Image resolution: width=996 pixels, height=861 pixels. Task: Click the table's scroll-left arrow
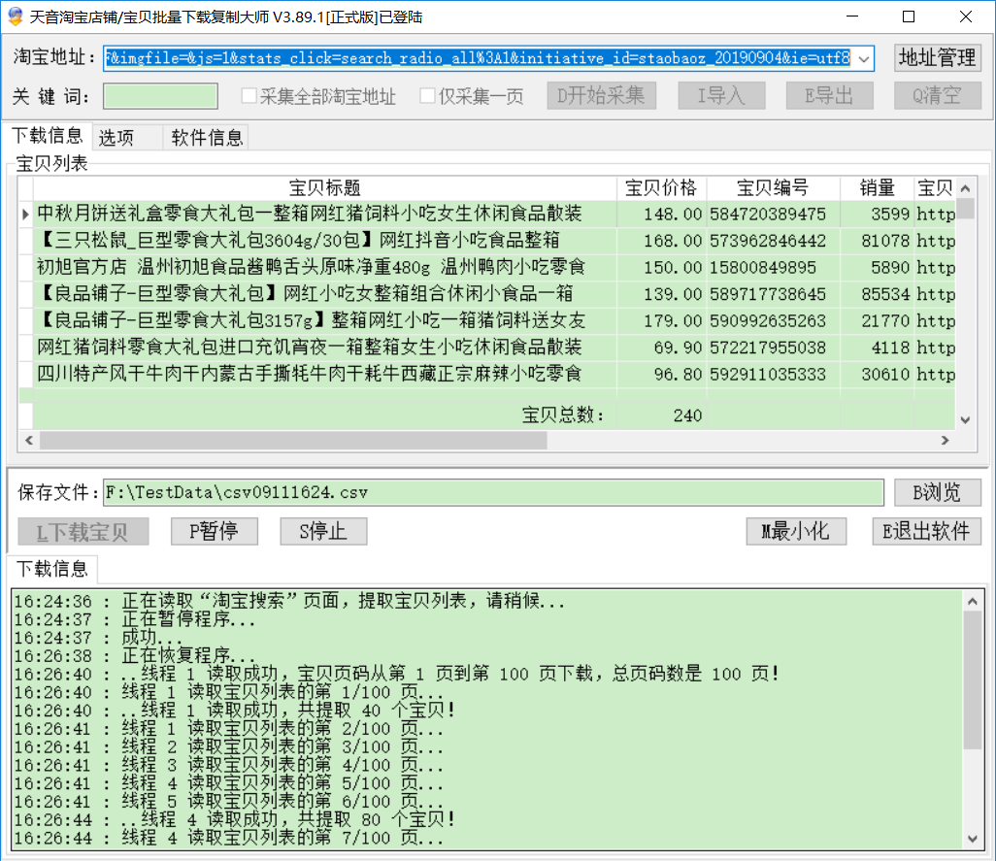[29, 441]
